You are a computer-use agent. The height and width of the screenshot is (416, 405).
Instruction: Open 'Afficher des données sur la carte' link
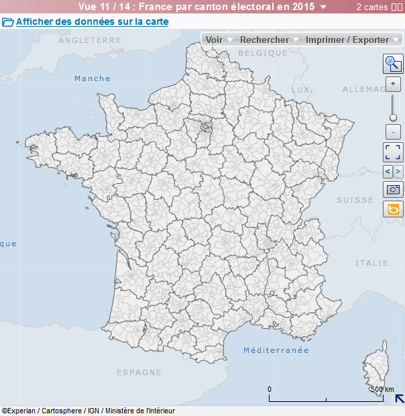click(x=92, y=21)
